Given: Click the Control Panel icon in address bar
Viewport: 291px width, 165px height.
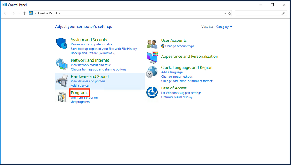Looking at the screenshot, I should tap(31, 13).
